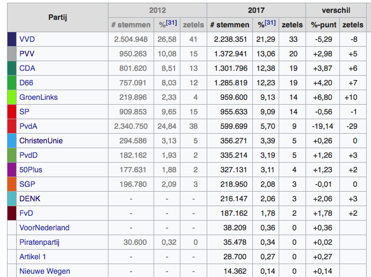Click PvdD 2017 votes value 335.214
The height and width of the screenshot is (277, 371).
coord(234,155)
